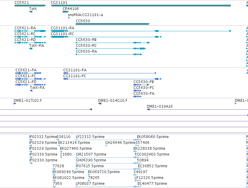Select the GH06390.5prime EST label

point(91,161)
